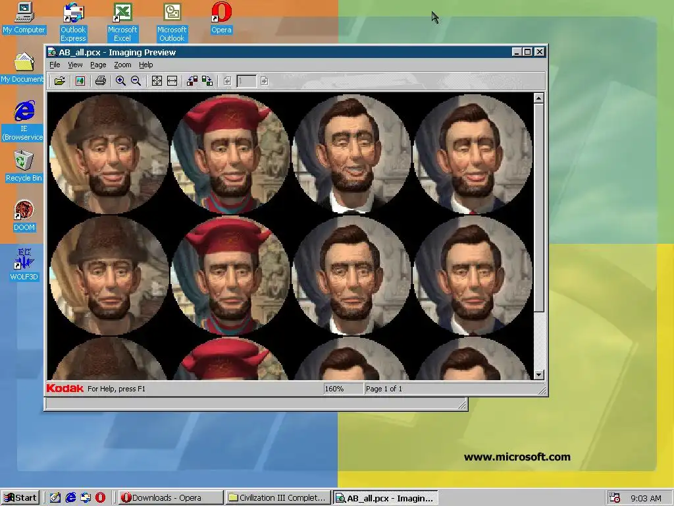Open the Zoom menu

[122, 65]
